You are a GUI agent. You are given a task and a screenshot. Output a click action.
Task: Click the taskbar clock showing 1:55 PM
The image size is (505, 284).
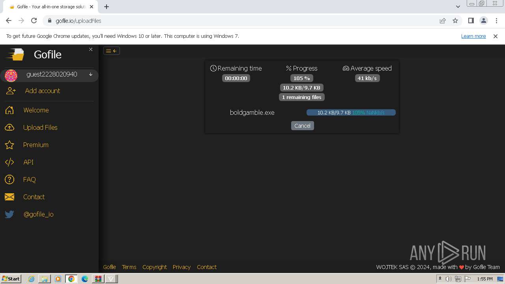[484, 279]
